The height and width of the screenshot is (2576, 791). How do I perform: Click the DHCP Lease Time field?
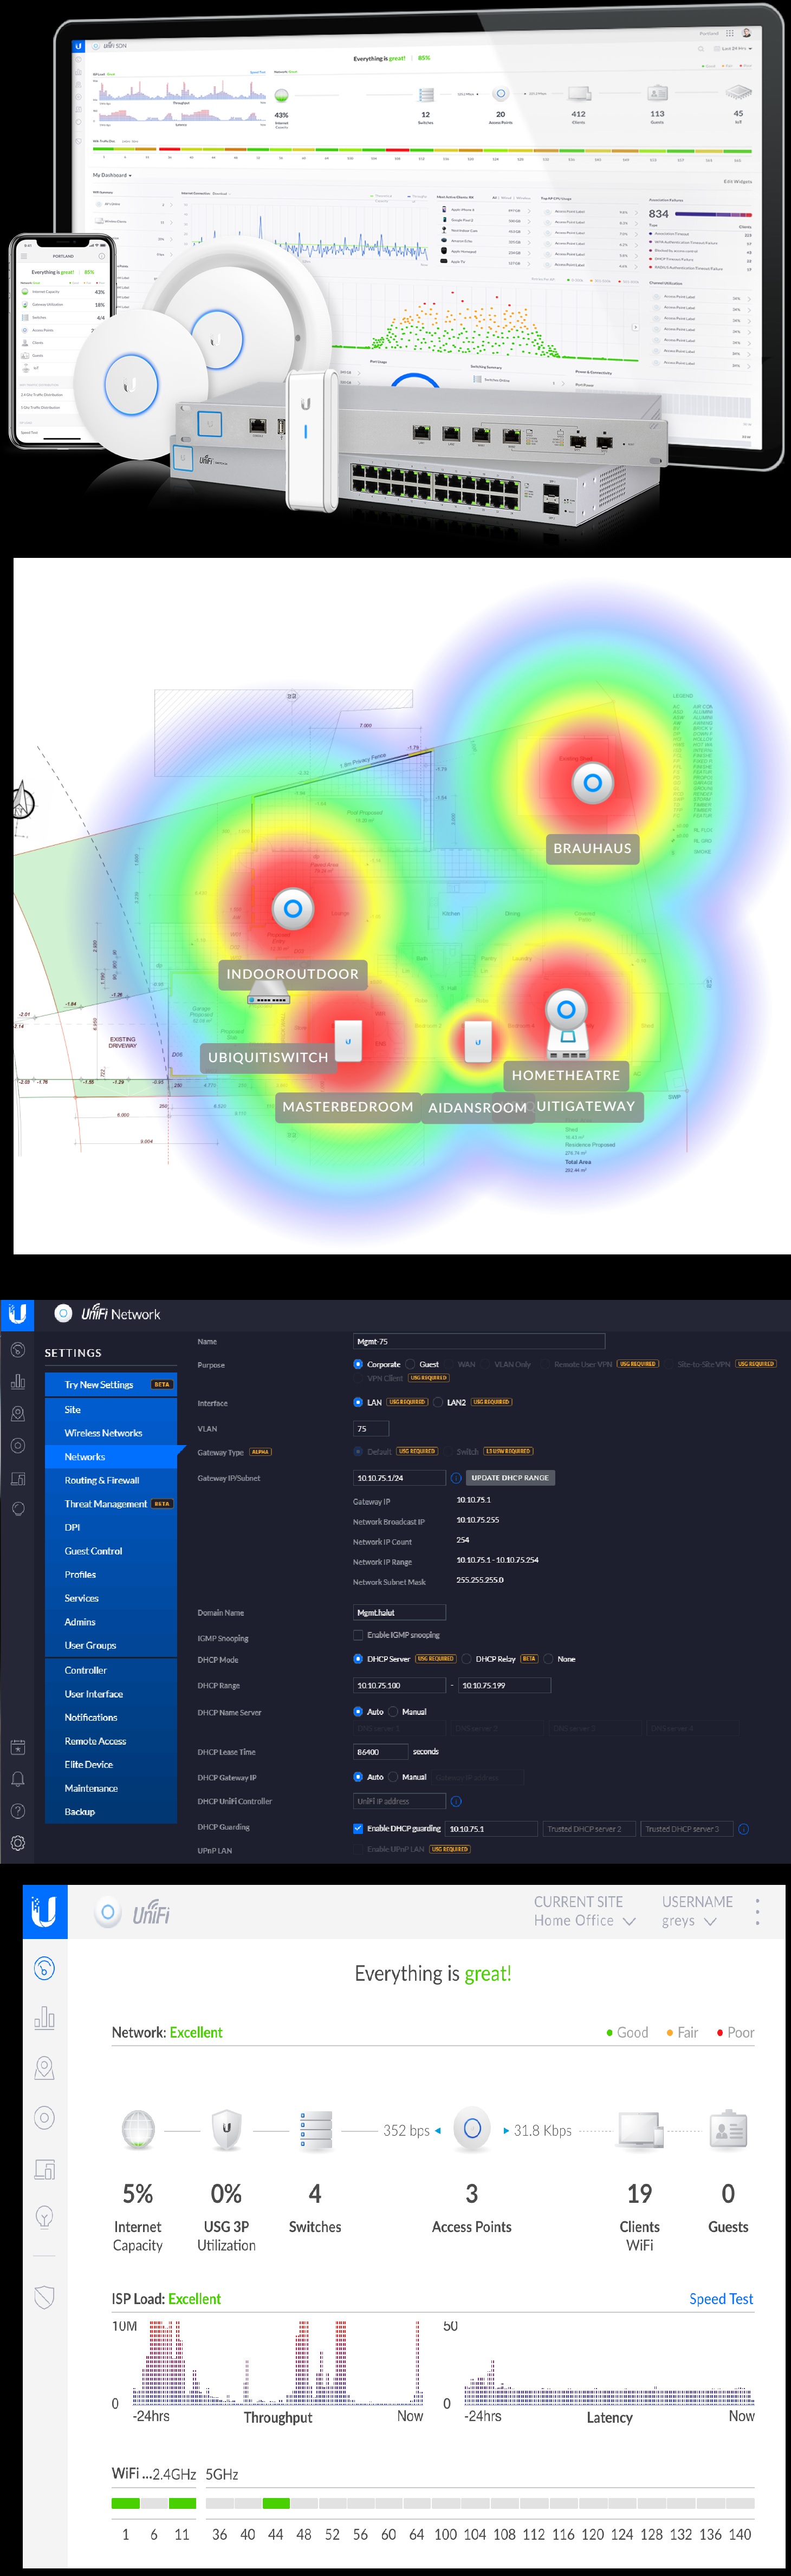[x=380, y=1752]
